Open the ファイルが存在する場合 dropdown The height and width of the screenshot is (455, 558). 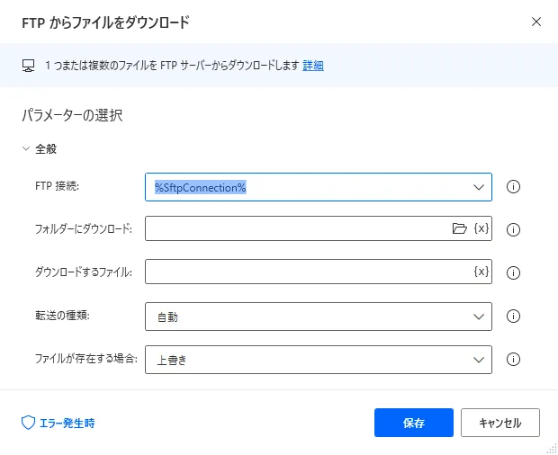[477, 360]
